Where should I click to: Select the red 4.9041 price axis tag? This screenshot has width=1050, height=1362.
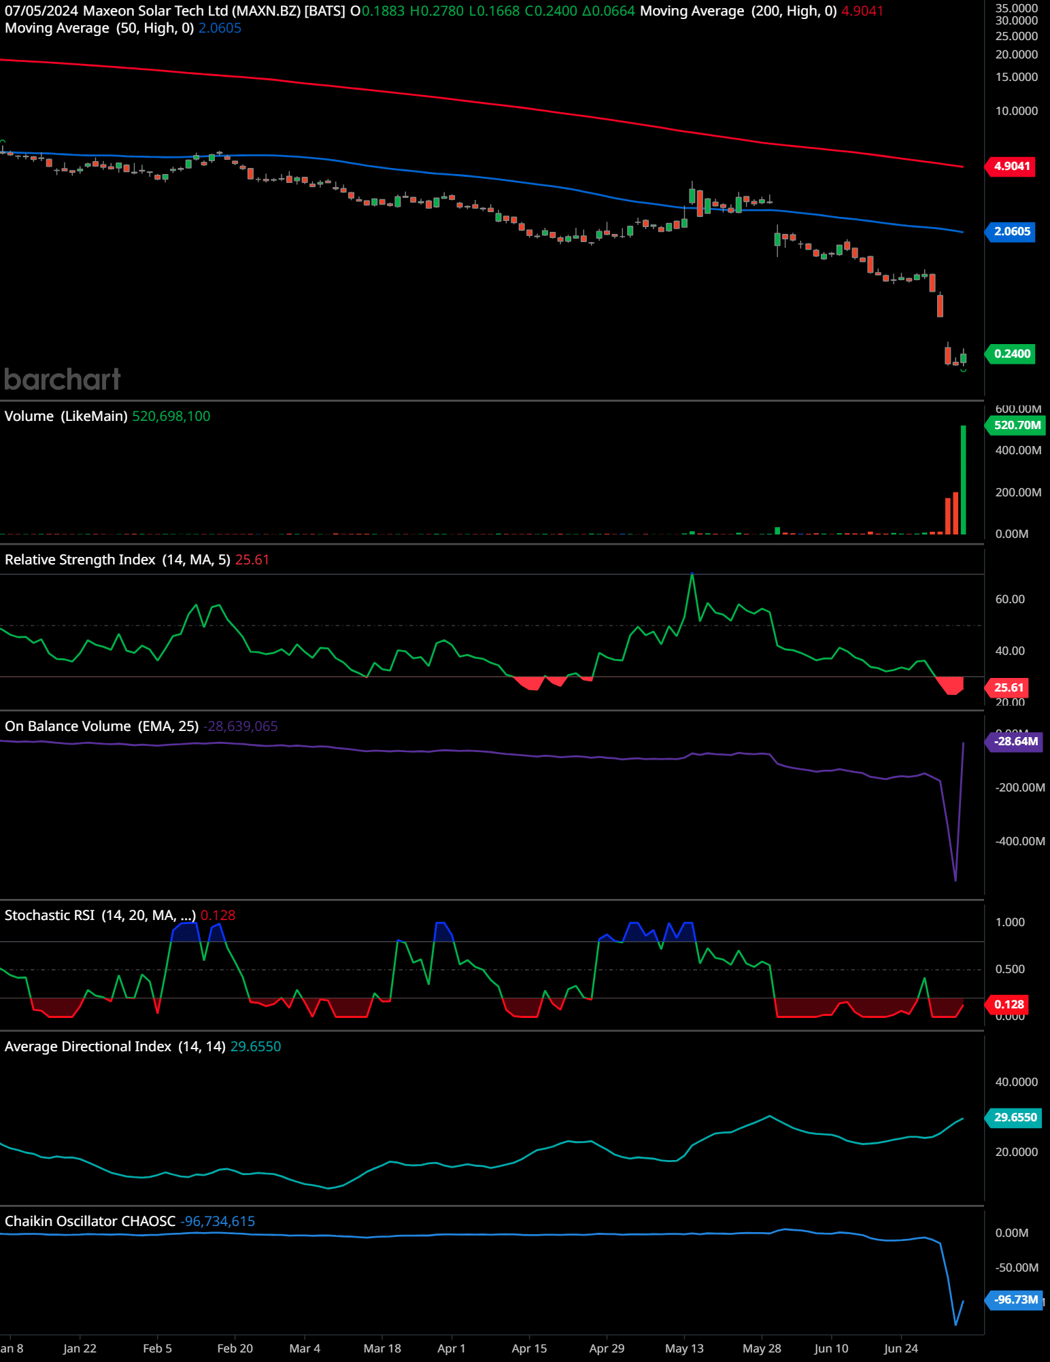click(x=1011, y=167)
